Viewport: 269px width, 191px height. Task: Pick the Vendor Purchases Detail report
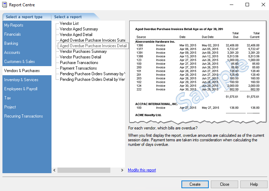tap(80, 57)
